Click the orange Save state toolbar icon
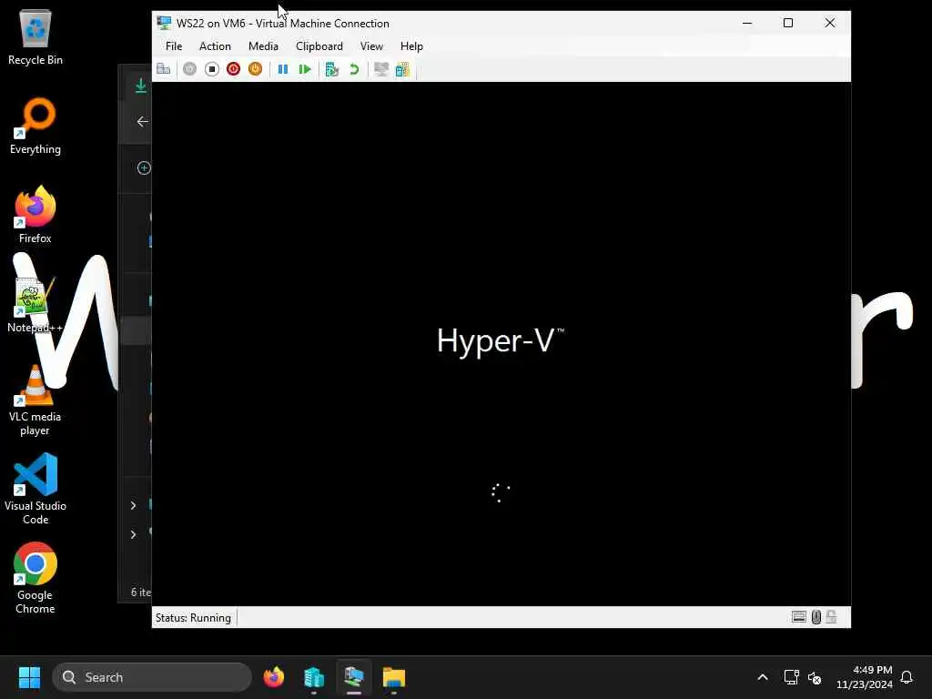This screenshot has width=932, height=699. pos(255,69)
